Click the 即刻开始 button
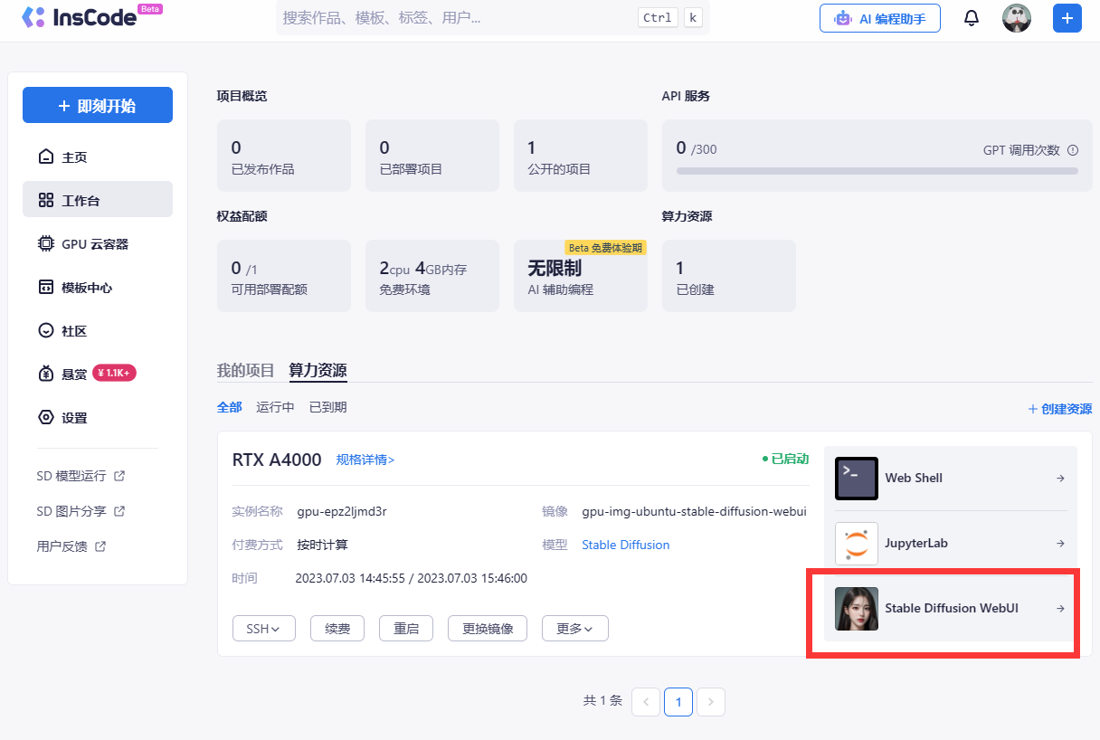The height and width of the screenshot is (740, 1100). [x=98, y=105]
